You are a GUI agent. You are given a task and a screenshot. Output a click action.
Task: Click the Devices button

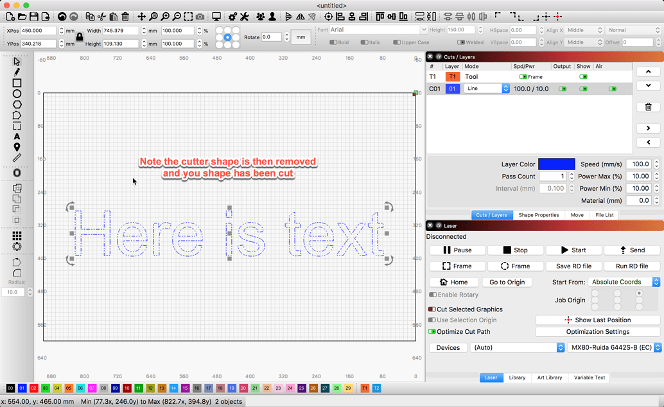448,347
